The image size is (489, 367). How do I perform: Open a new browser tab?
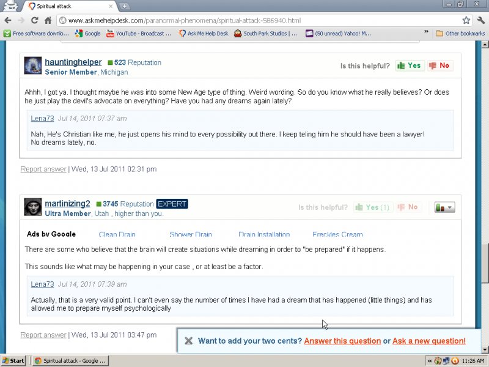(125, 6)
